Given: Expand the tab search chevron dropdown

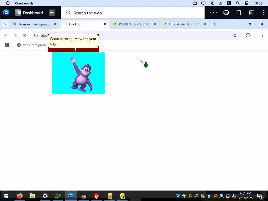Looking at the screenshot, I should [5, 24].
